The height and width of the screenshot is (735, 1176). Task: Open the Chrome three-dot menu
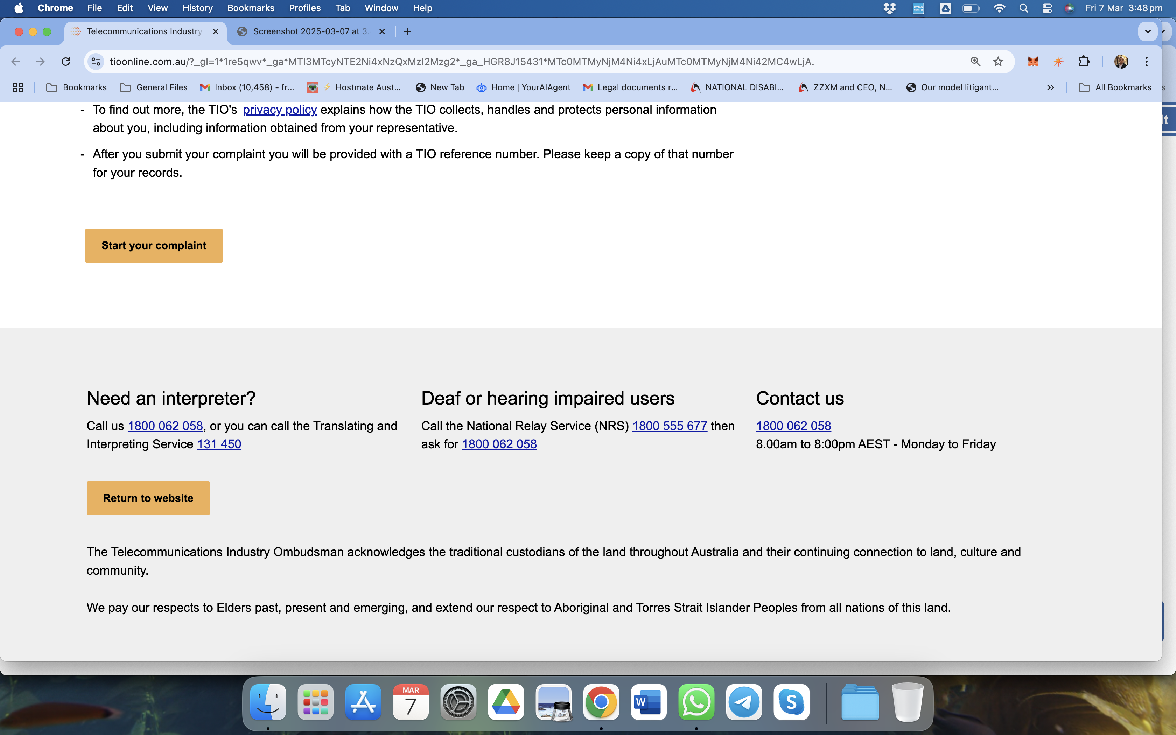pos(1146,62)
